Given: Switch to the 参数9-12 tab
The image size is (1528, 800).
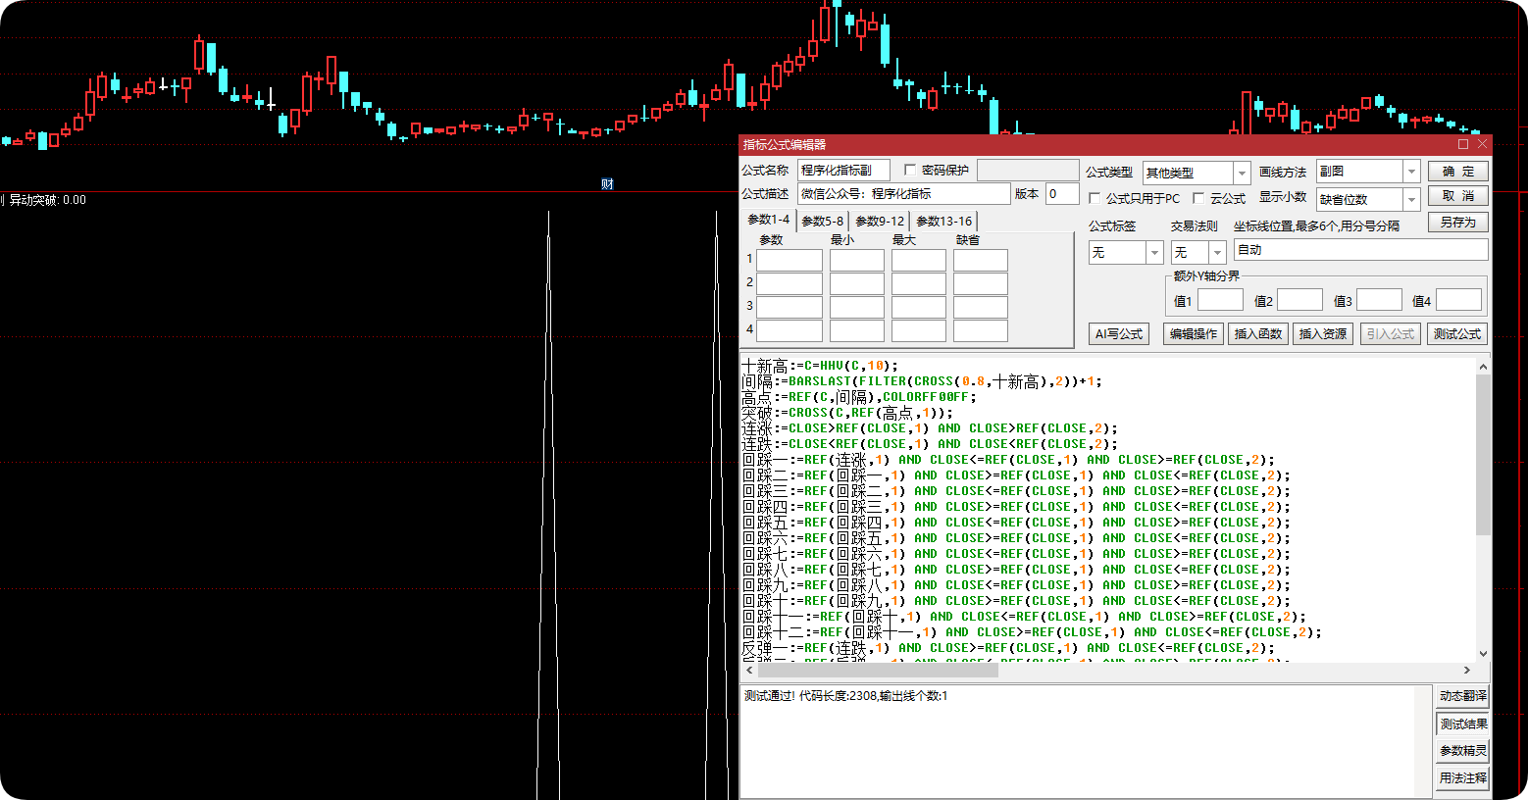Looking at the screenshot, I should point(880,222).
